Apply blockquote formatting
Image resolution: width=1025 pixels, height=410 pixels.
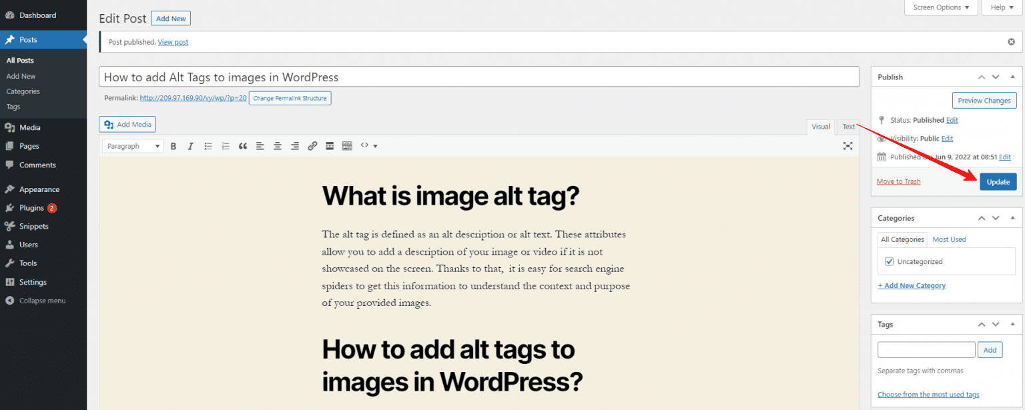point(242,145)
